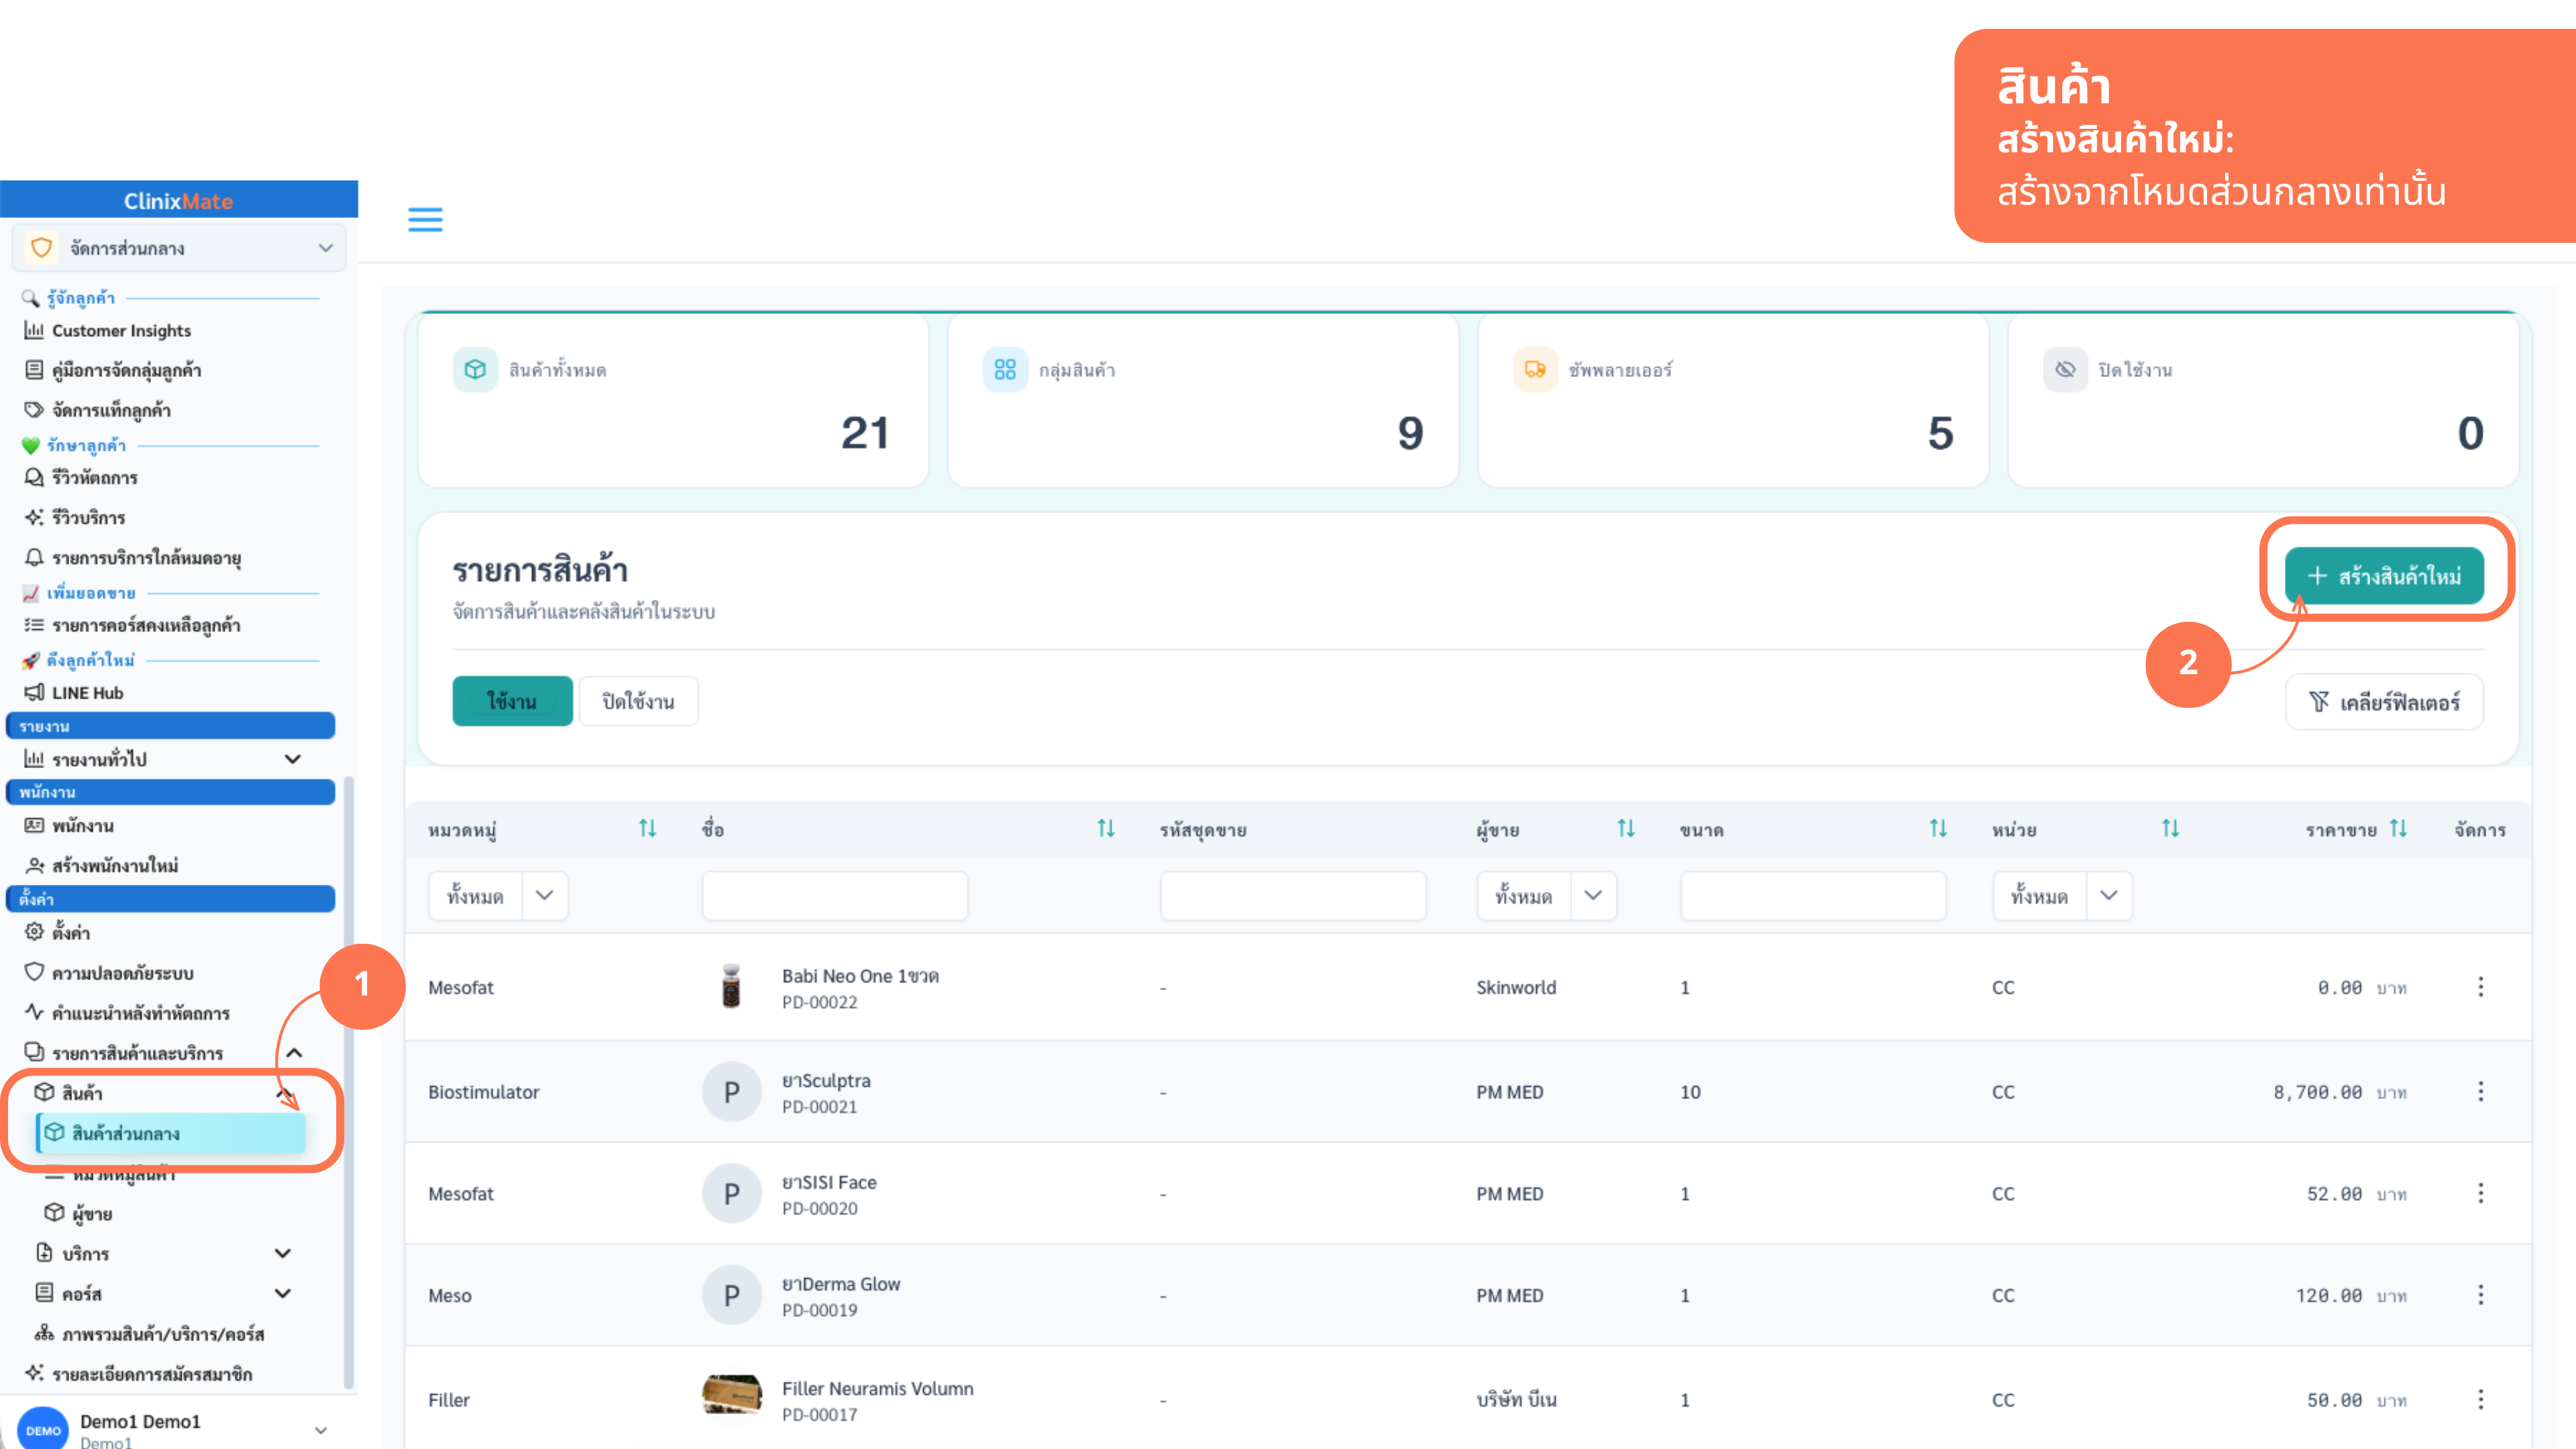Sort by หมวดหมู่ column arrows
The width and height of the screenshot is (2576, 1449).
pos(648,828)
